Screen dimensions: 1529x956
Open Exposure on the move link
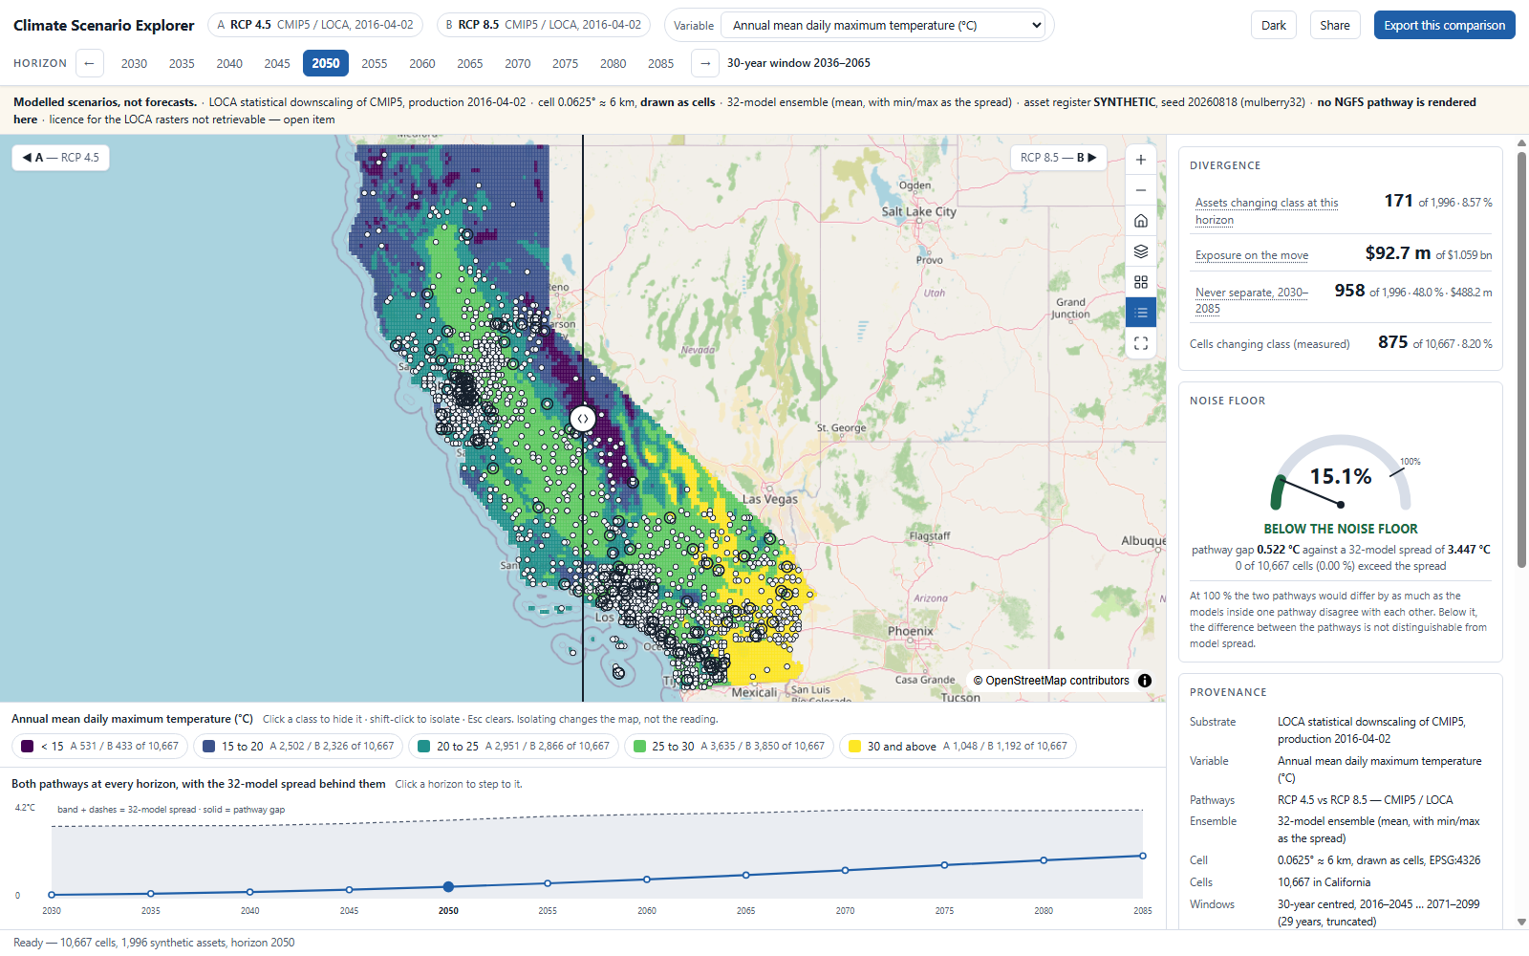coord(1252,255)
